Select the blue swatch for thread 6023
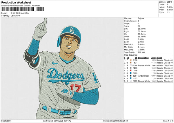 point(130,73)
